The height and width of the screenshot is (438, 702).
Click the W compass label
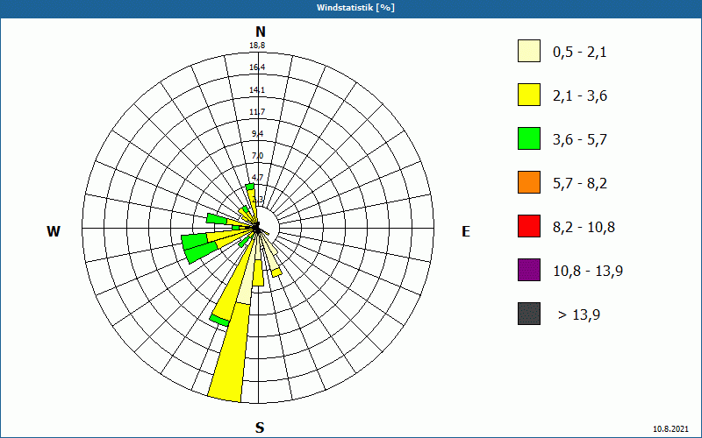(54, 231)
